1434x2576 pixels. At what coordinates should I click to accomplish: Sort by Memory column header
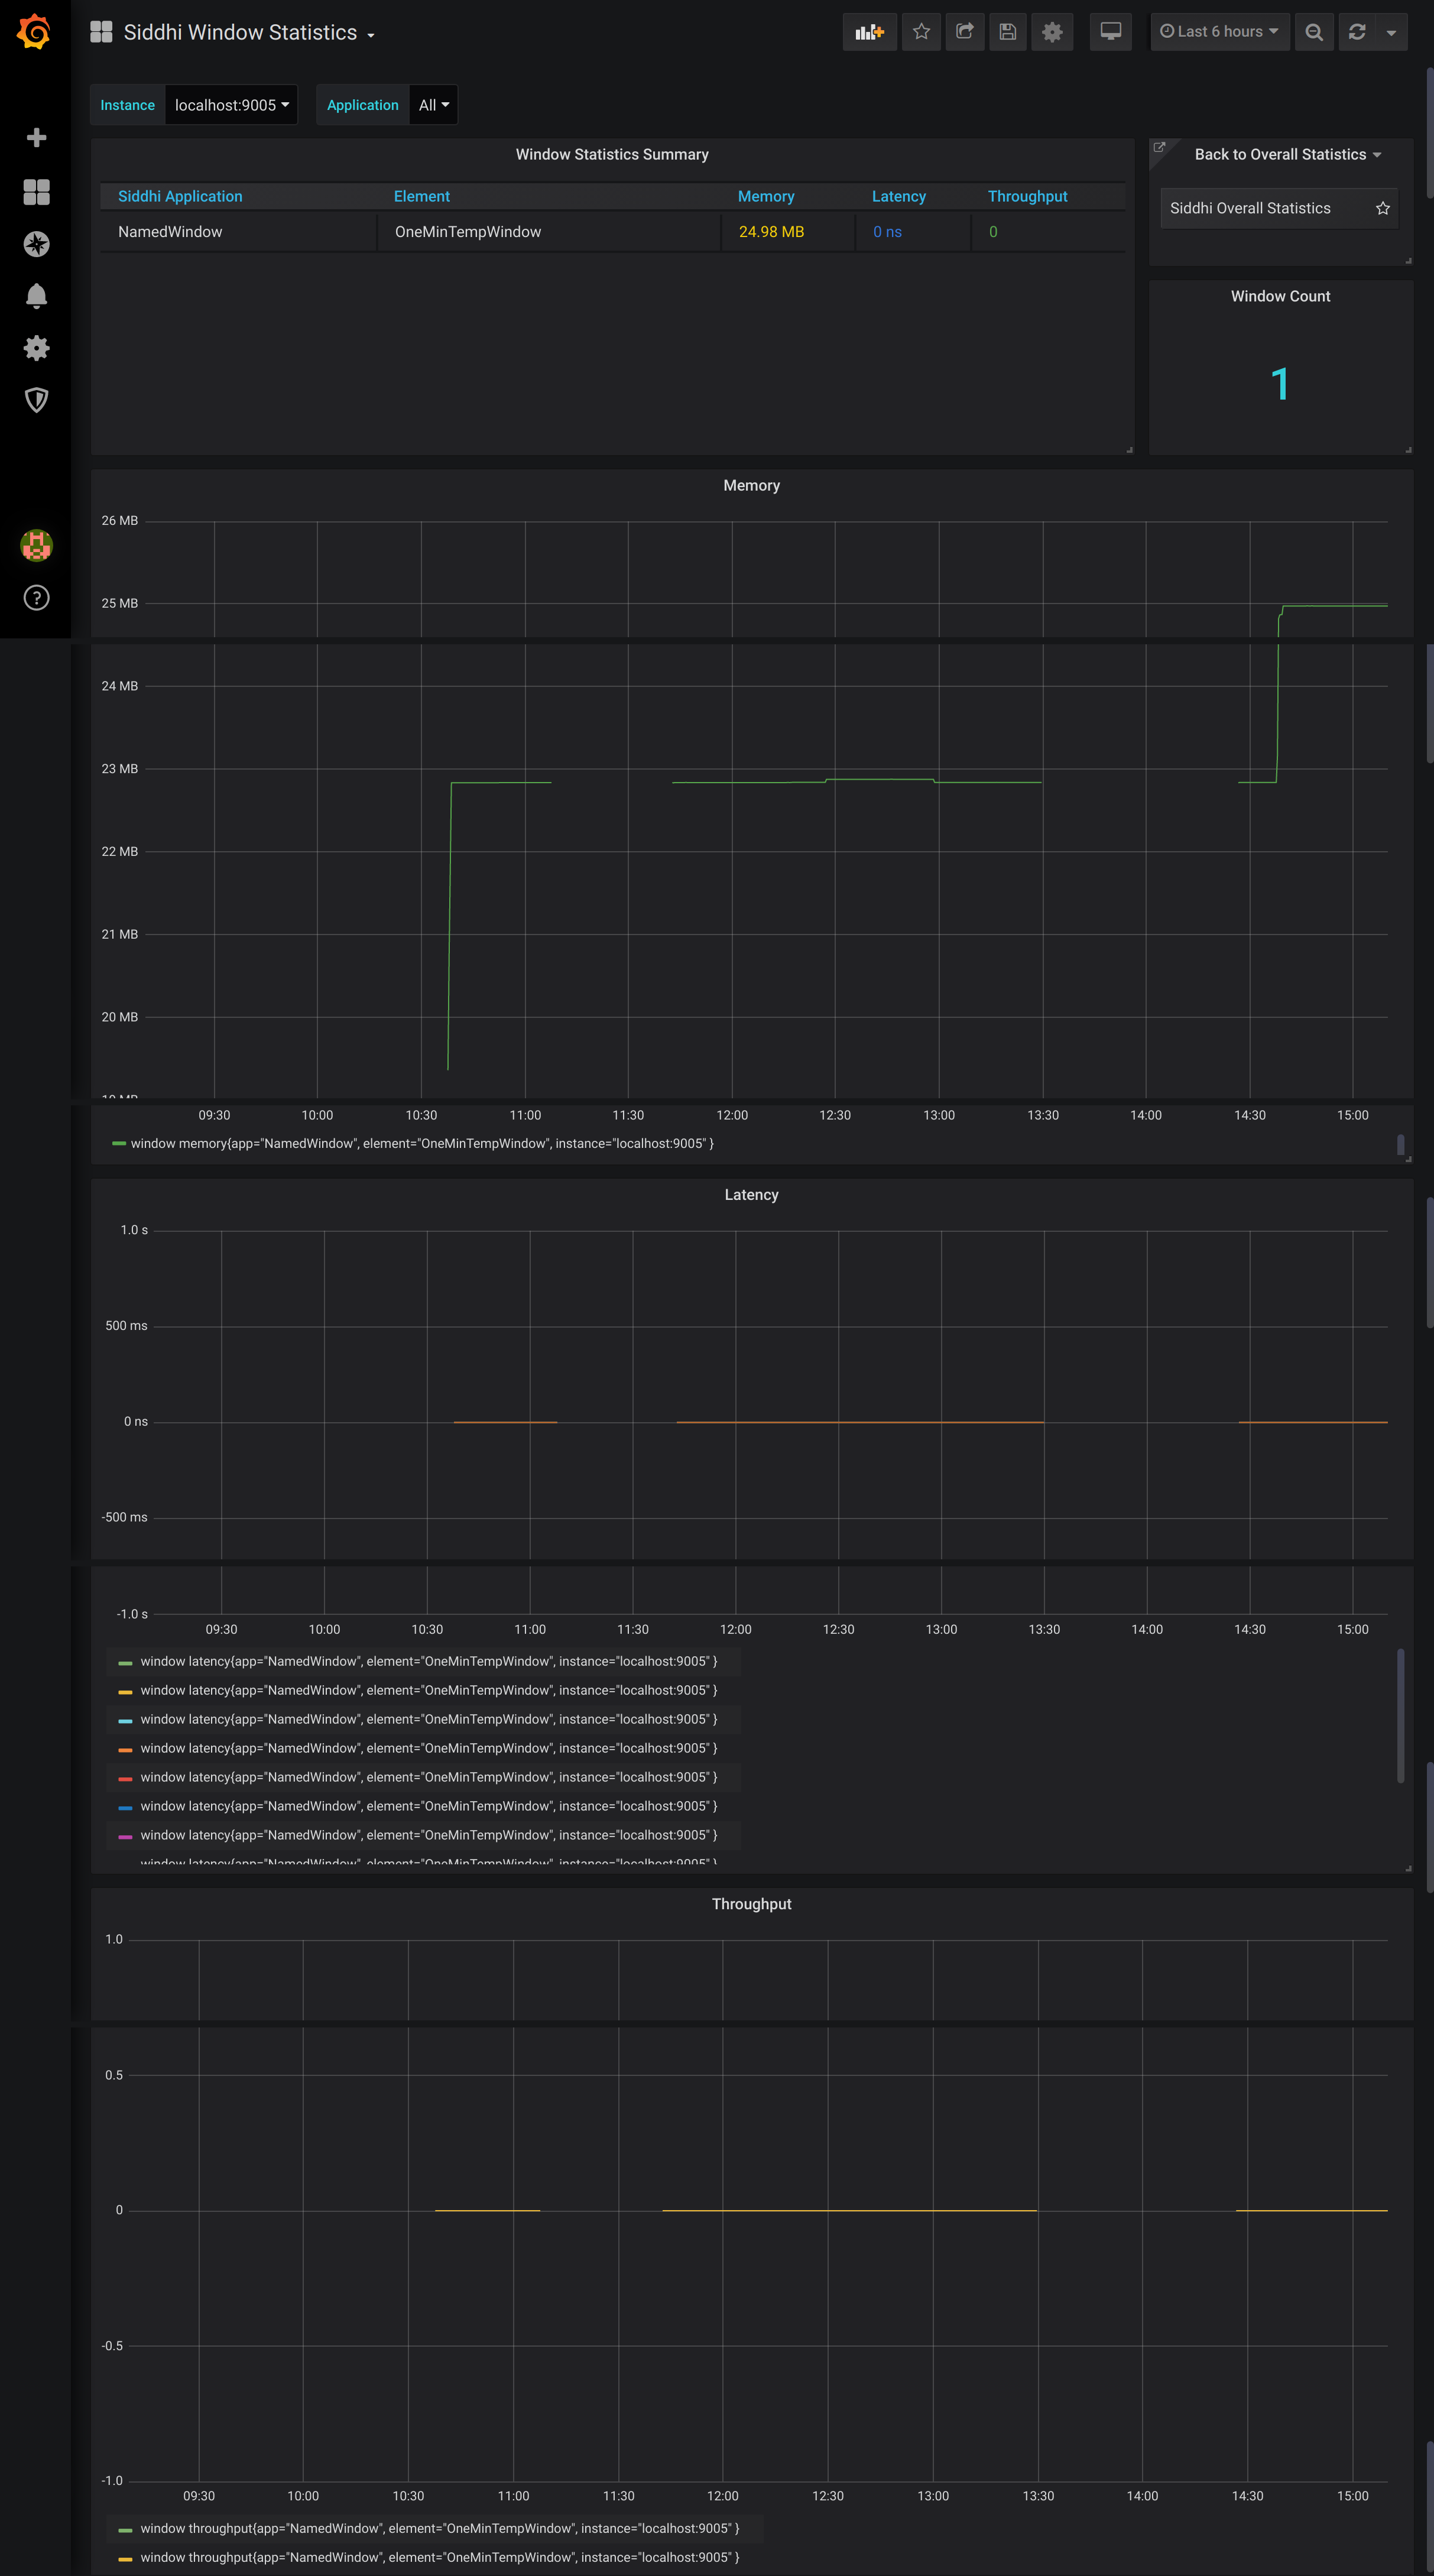(x=766, y=196)
